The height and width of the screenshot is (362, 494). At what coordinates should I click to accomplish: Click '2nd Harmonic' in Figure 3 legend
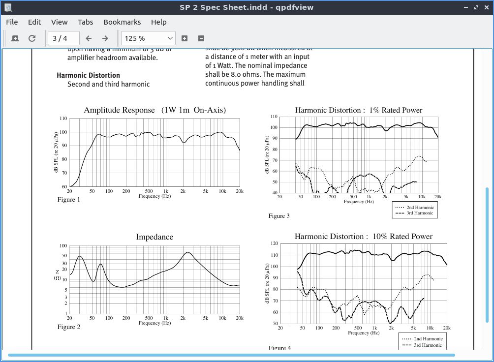pos(420,207)
